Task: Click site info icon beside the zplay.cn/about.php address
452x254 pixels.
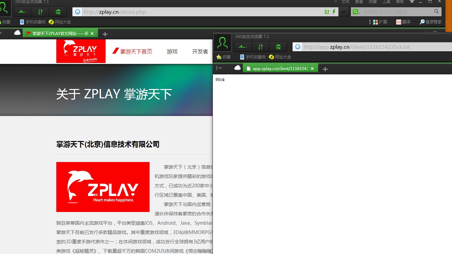Action: point(78,12)
